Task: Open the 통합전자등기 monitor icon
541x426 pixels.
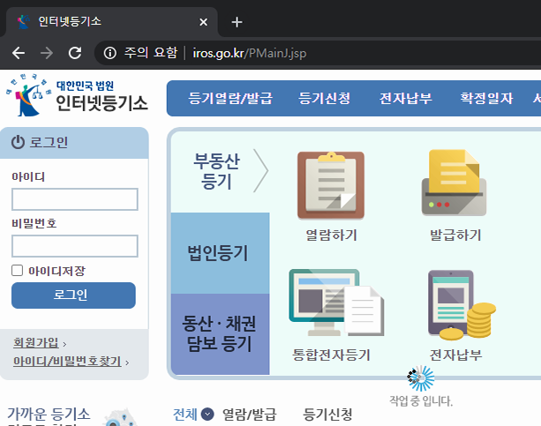Action: (x=336, y=303)
